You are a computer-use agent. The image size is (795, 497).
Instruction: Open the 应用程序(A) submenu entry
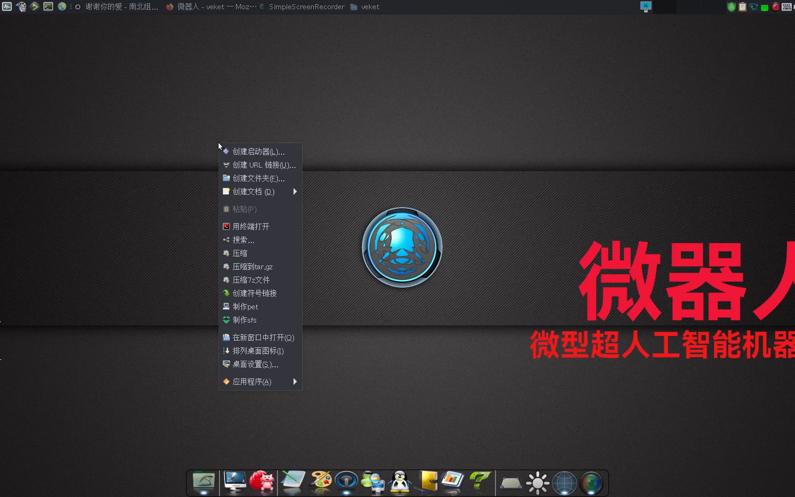coord(260,381)
